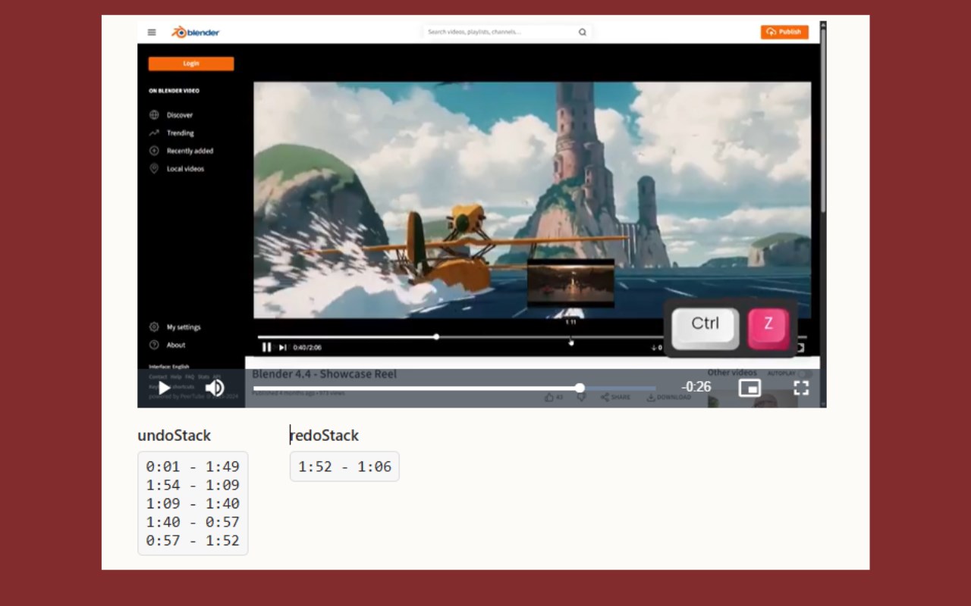Screen dimensions: 971x606
Task: Click the inner pause button
Action: click(x=266, y=347)
